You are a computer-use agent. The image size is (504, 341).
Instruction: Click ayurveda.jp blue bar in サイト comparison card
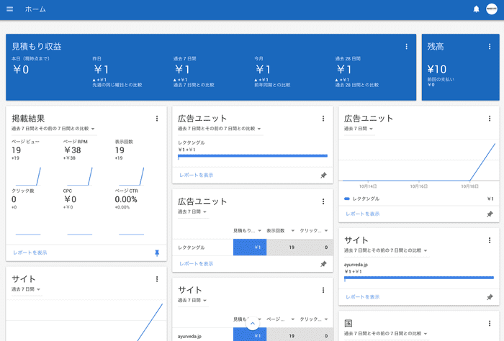[x=419, y=278]
